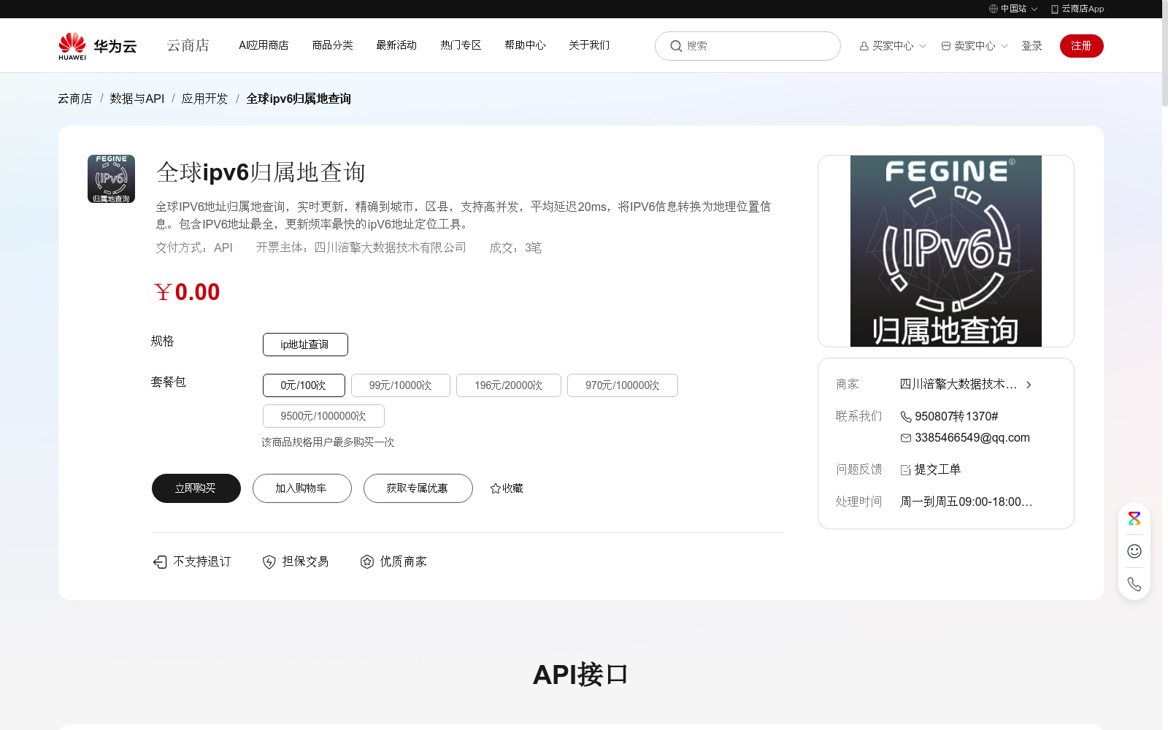Open the 帮助中心 menu

pos(525,45)
